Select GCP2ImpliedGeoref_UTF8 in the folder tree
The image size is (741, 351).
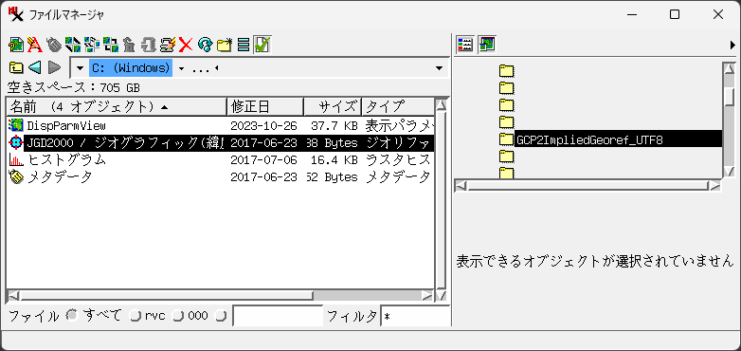click(618, 139)
